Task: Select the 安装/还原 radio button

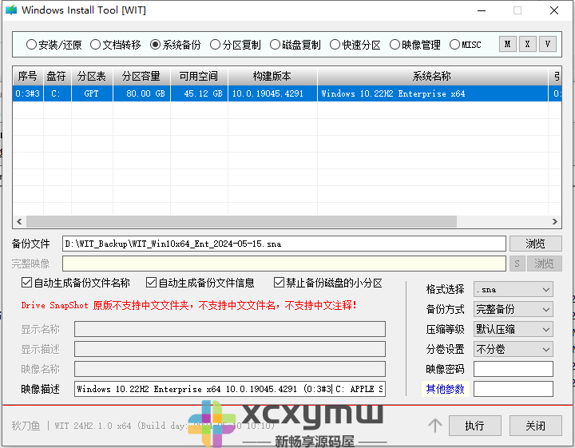Action: pos(54,45)
